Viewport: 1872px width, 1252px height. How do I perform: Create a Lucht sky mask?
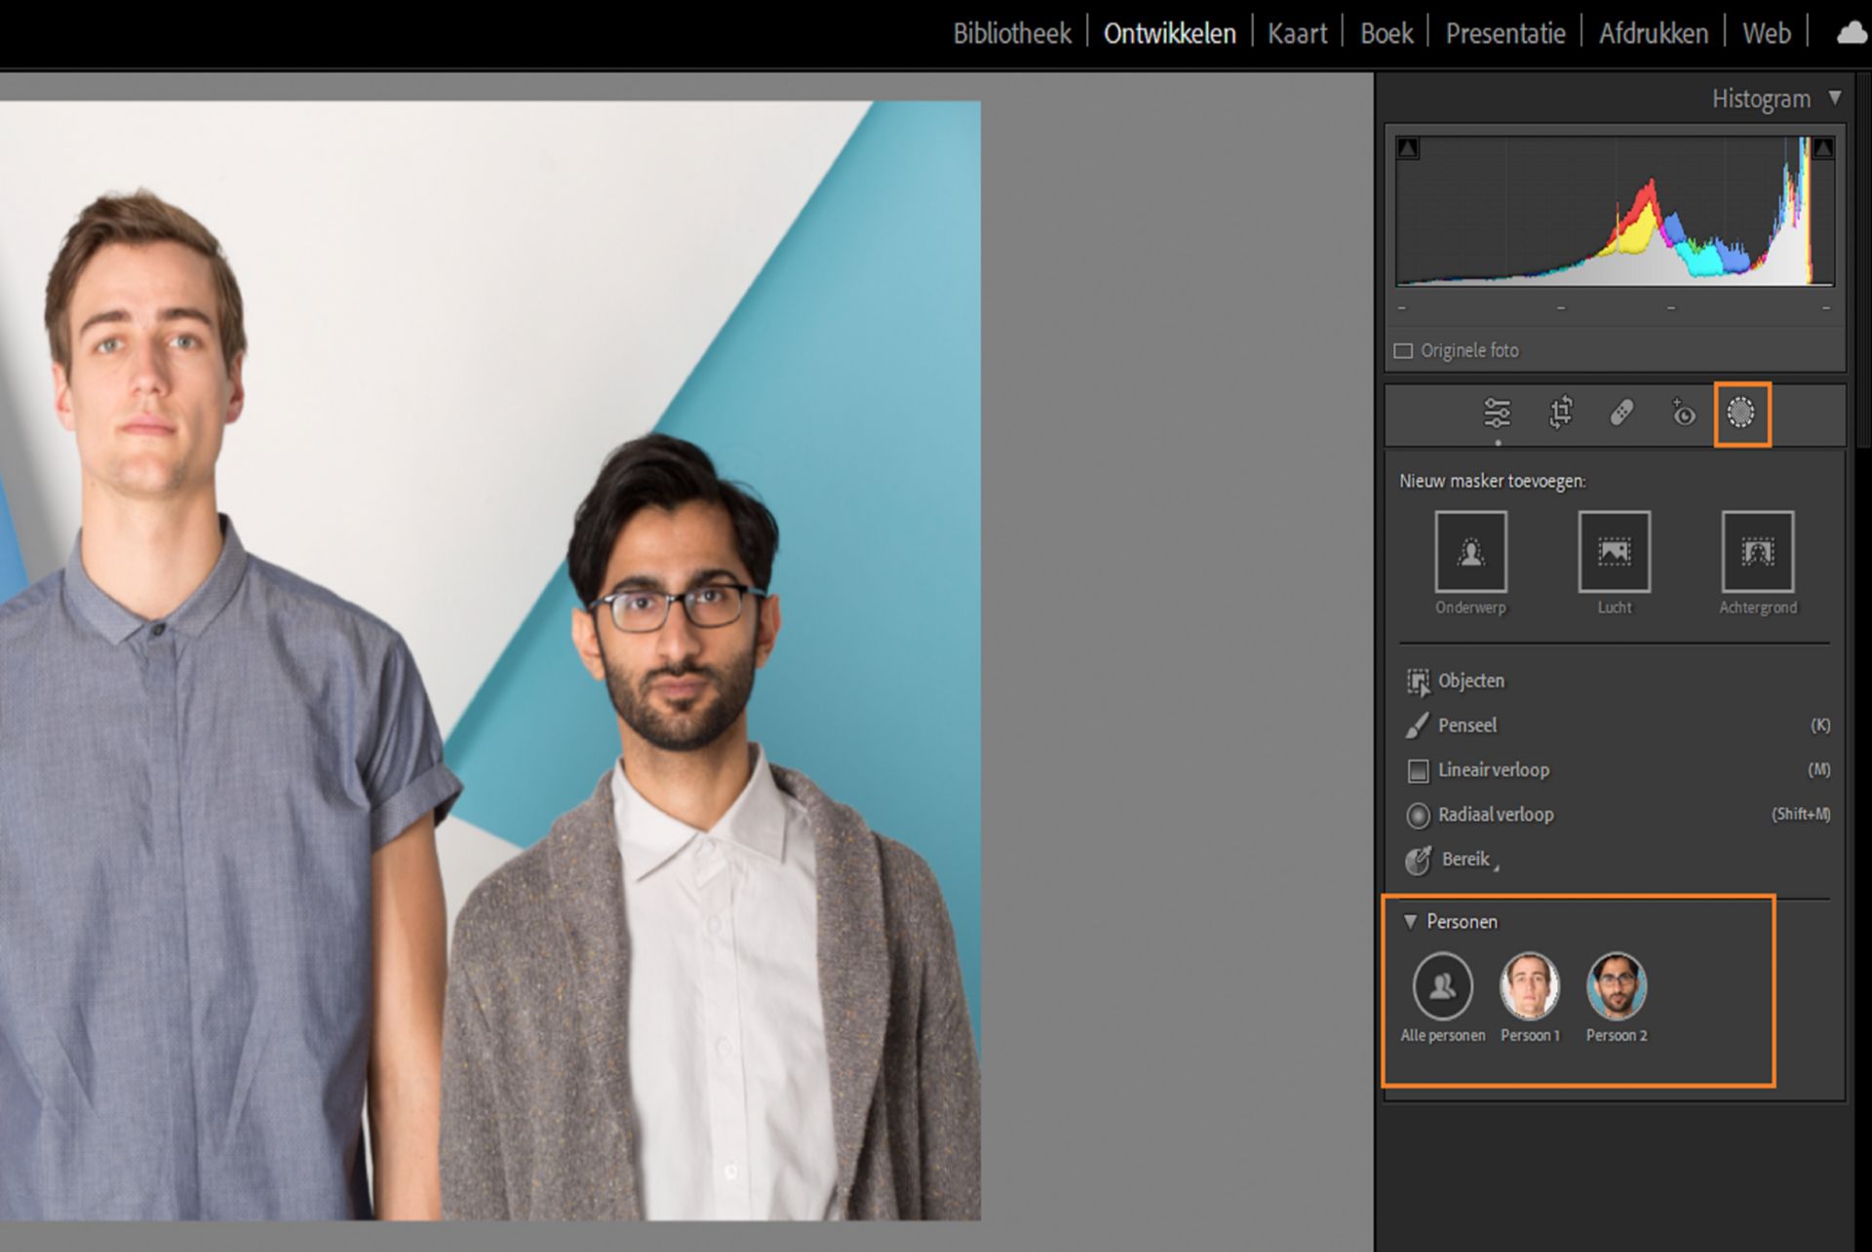[x=1614, y=553]
